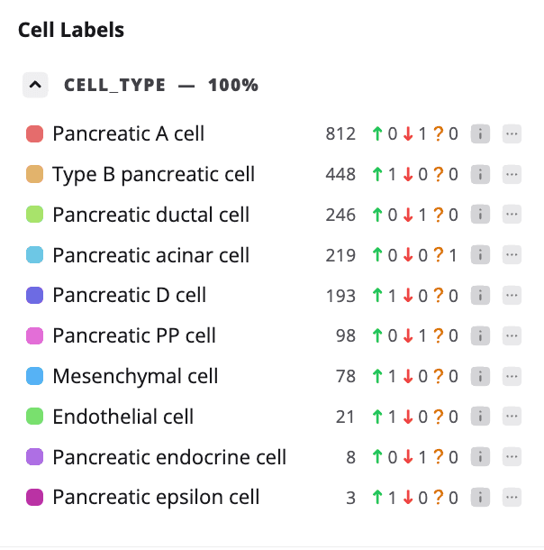
Task: Click orange question mark for Pancreatic acinar cell
Action: click(x=439, y=256)
